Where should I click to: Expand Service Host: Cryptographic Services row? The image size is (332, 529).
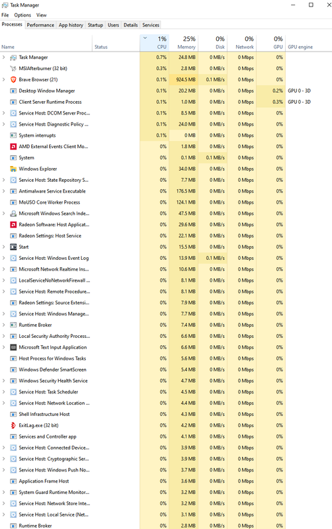4,459
